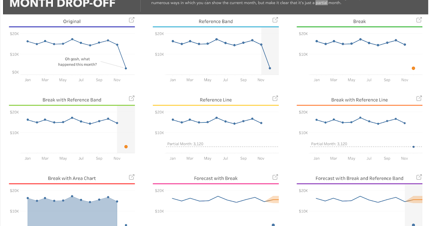Click the orange partial-month dot in Break chart
Screen dimensions: 431x226
tap(413, 67)
